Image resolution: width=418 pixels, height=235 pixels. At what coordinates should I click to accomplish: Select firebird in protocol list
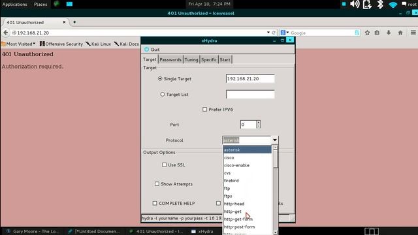[247, 180]
